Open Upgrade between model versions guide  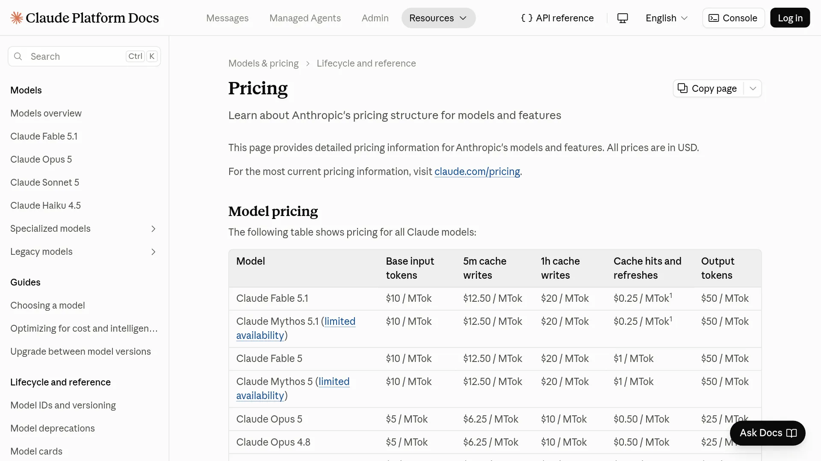(80, 351)
